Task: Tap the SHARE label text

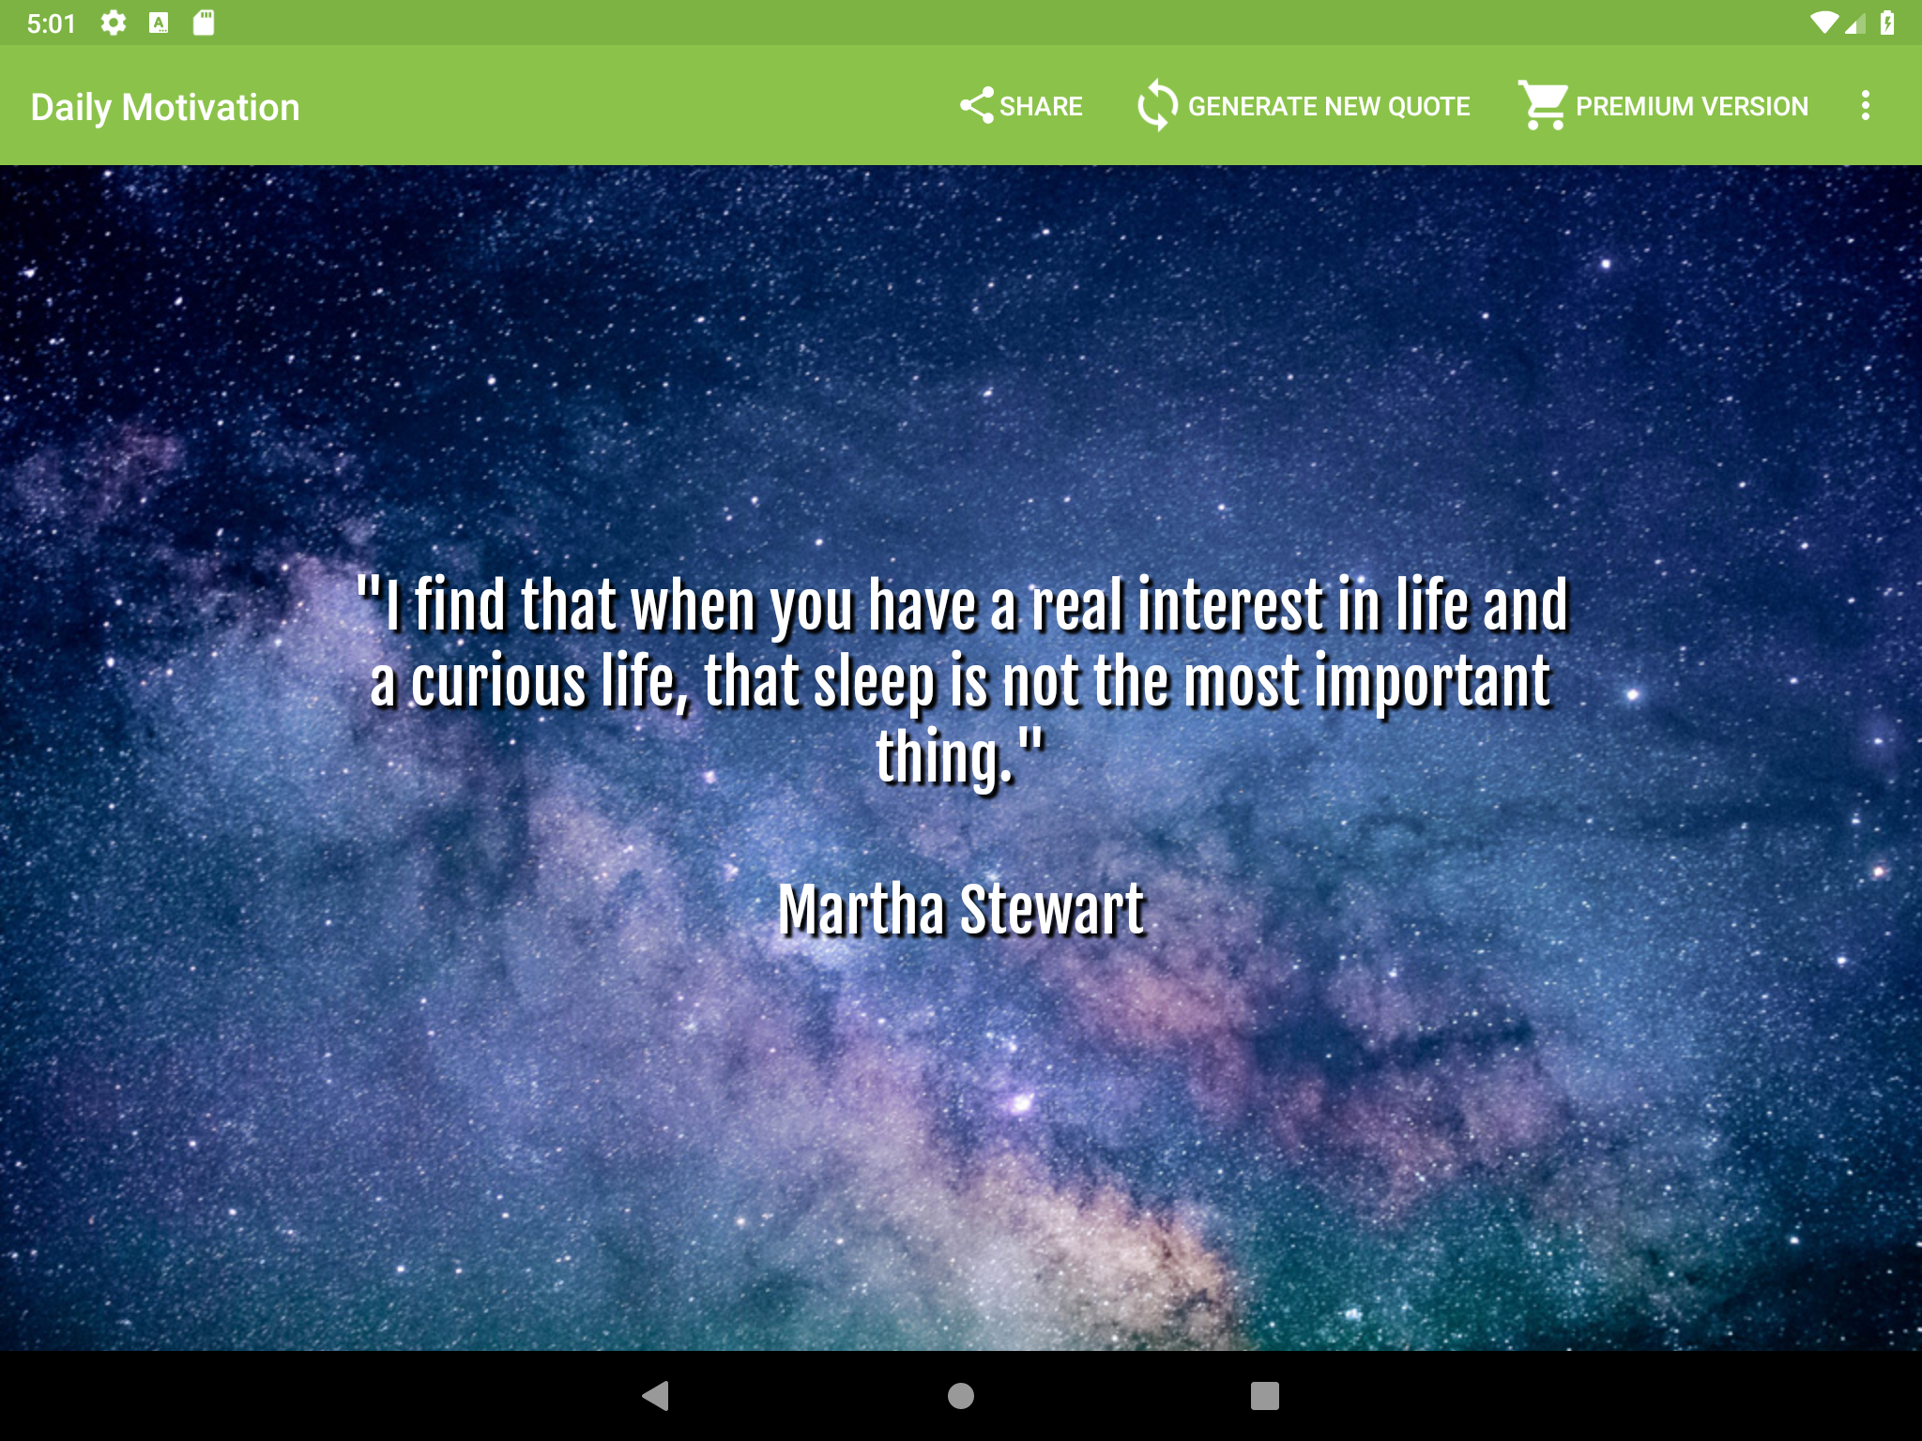Action: [1041, 107]
